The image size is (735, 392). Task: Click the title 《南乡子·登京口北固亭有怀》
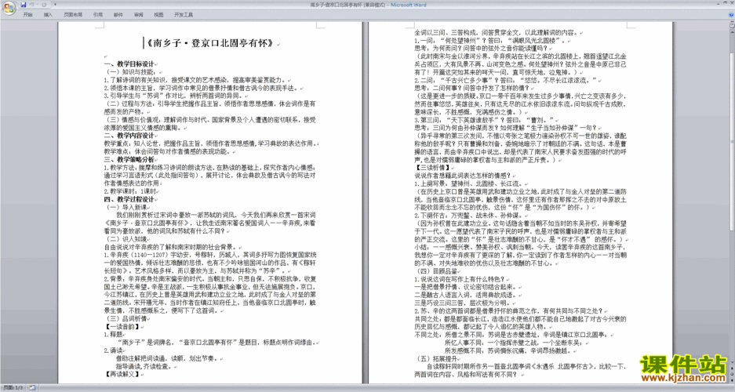pos(209,44)
